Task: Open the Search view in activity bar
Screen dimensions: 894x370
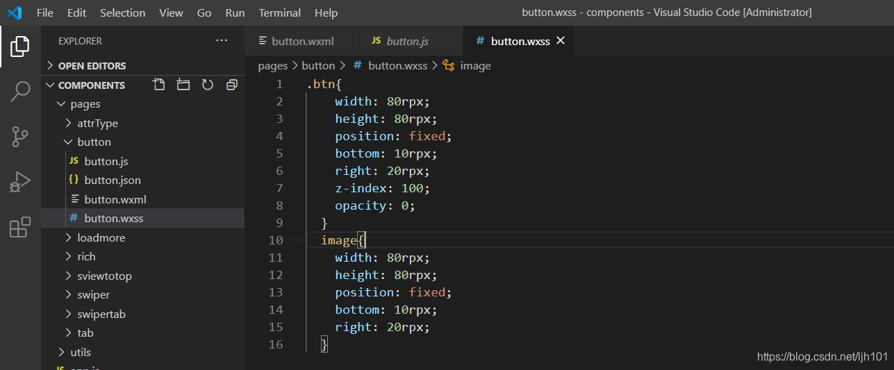Action: (20, 92)
